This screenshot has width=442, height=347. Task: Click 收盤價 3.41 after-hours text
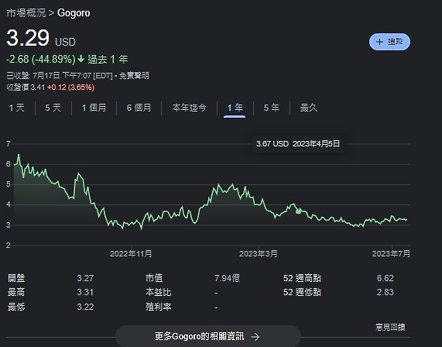26,88
